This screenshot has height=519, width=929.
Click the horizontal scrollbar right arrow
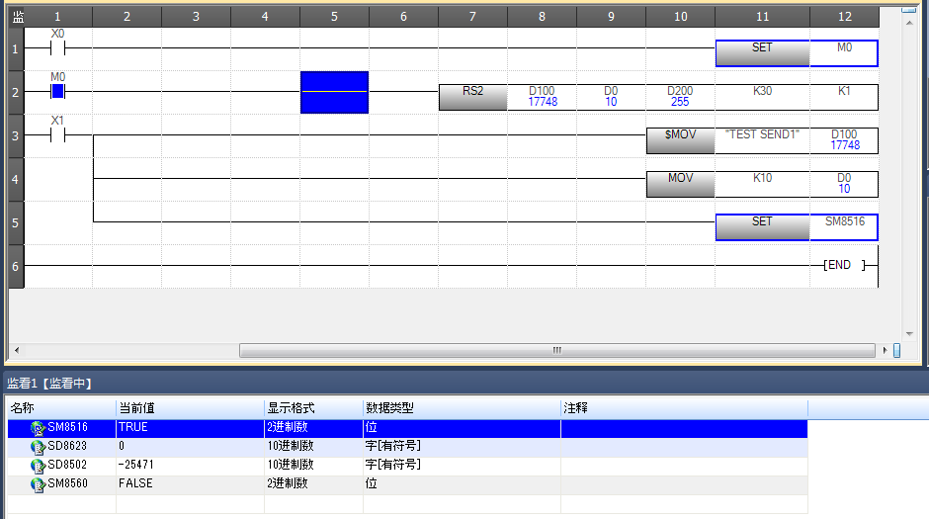(884, 351)
